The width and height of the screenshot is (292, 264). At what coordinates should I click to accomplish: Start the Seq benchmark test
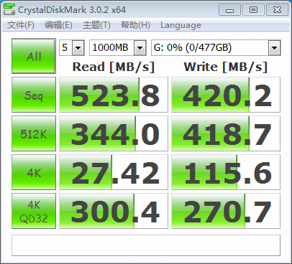(34, 95)
